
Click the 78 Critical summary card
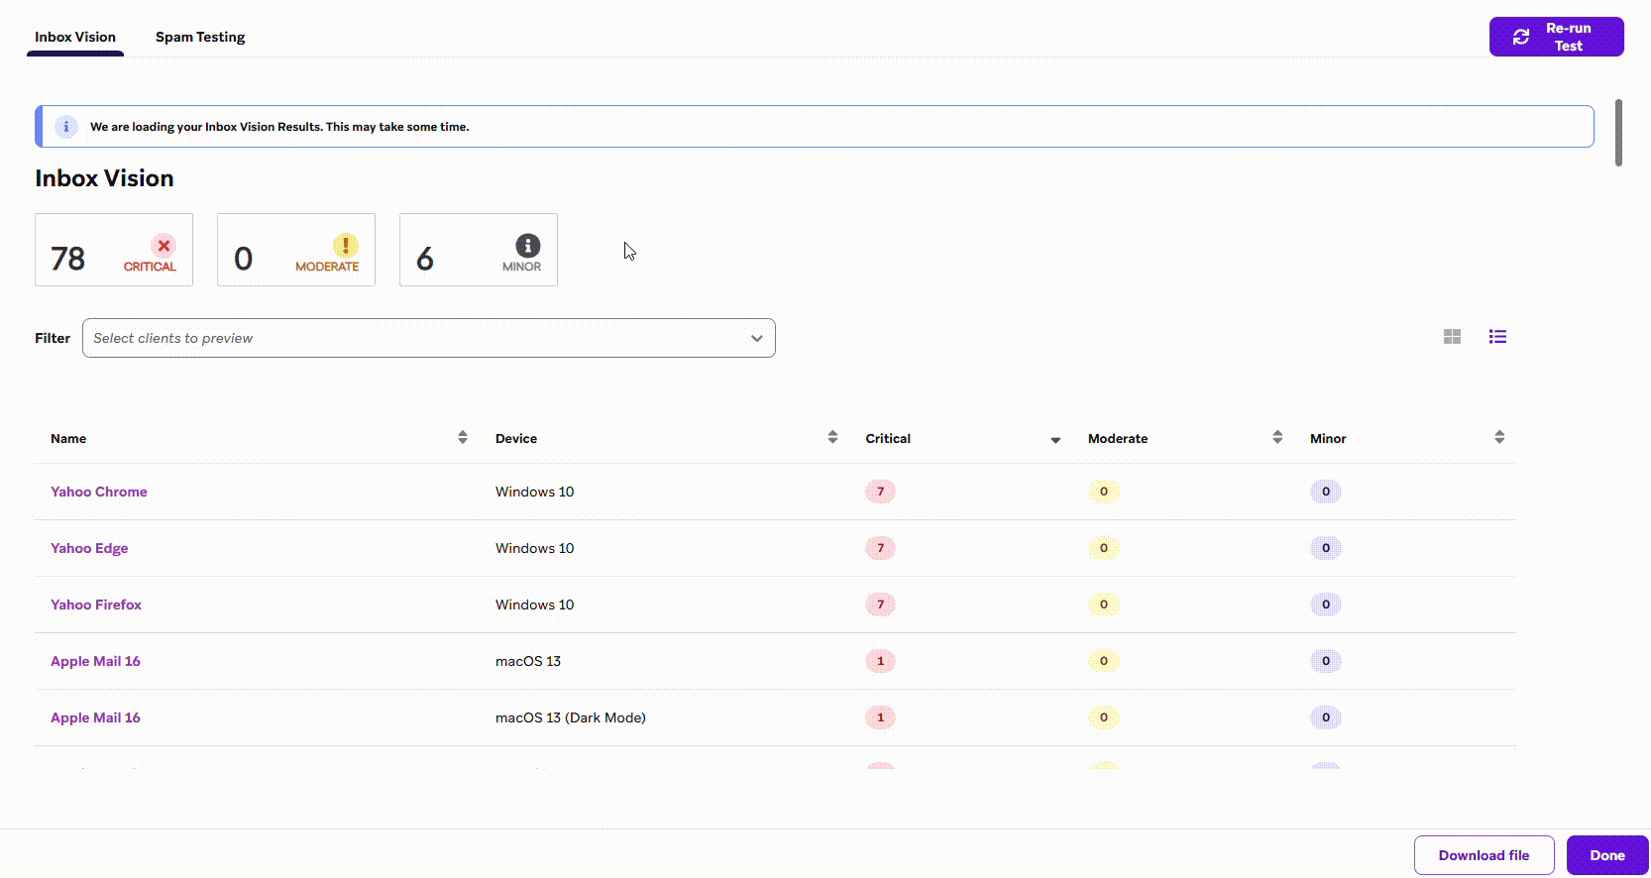tap(114, 250)
